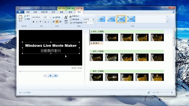The width and height of the screenshot is (189, 106).
Task: Select third clip in third storyboard row
Action: [127, 77]
